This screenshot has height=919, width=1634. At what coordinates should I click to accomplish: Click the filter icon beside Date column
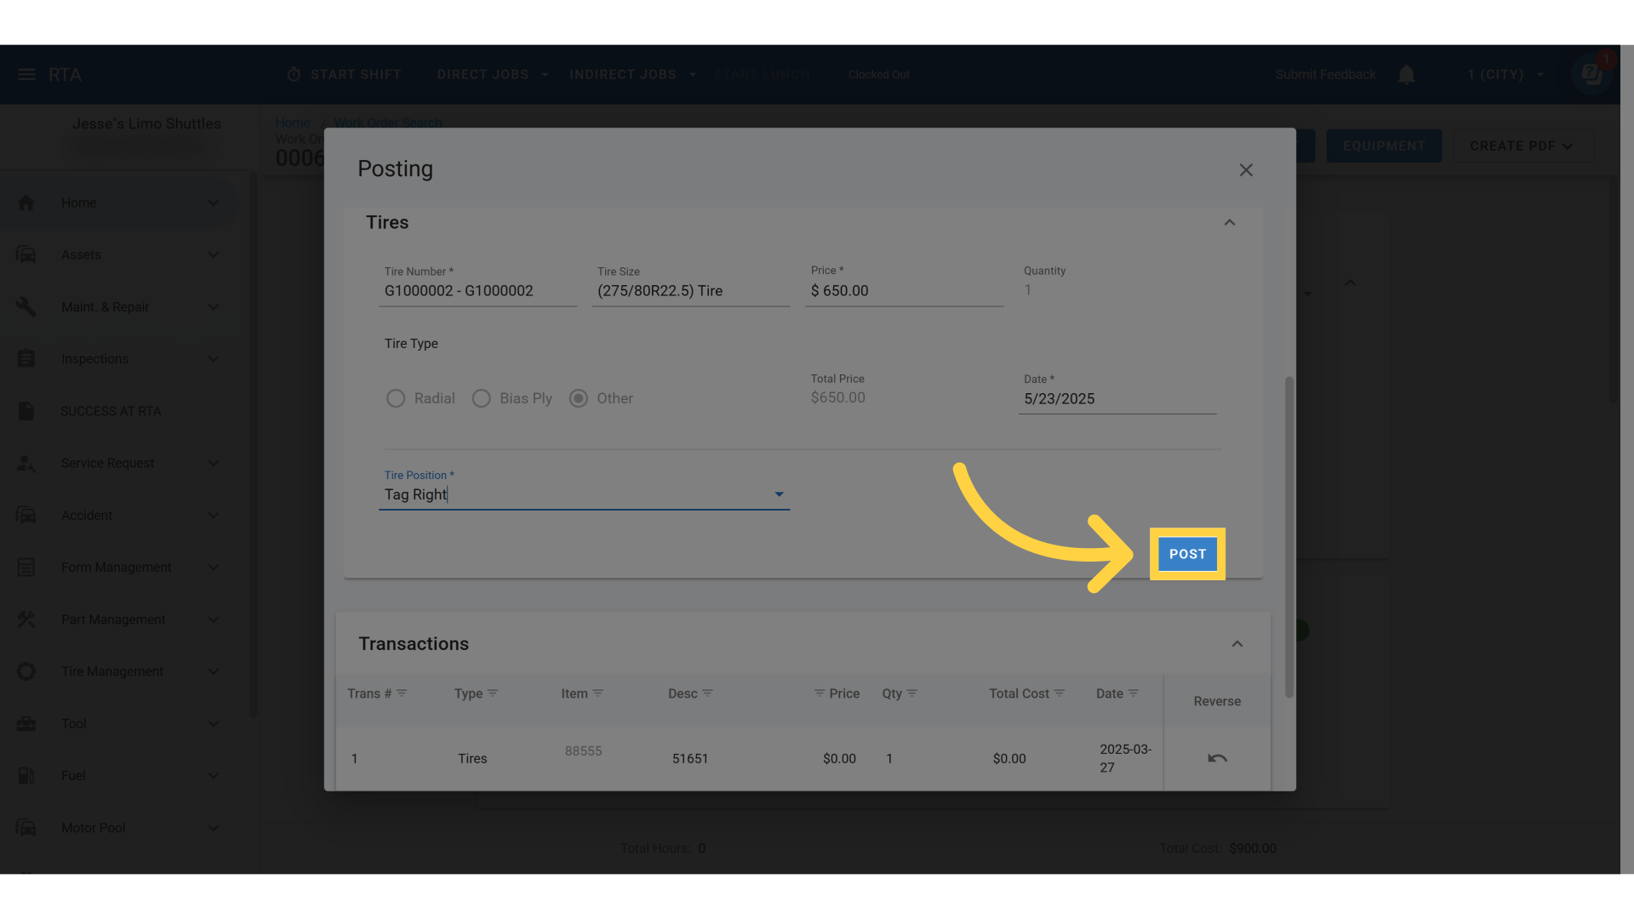pyautogui.click(x=1134, y=694)
